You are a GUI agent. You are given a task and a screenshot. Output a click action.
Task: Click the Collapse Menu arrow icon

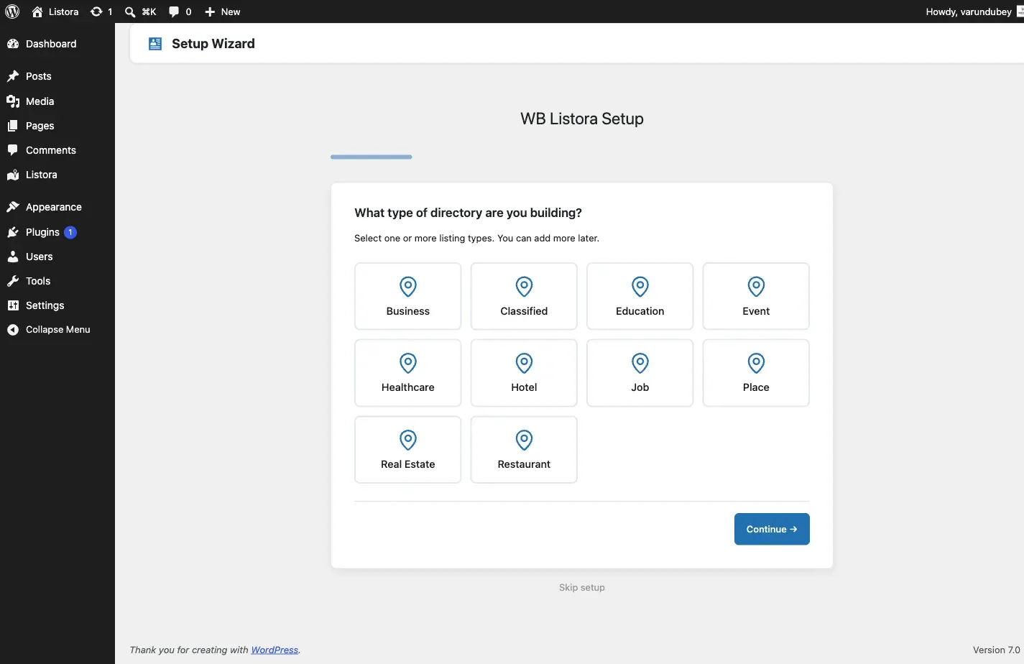(13, 330)
